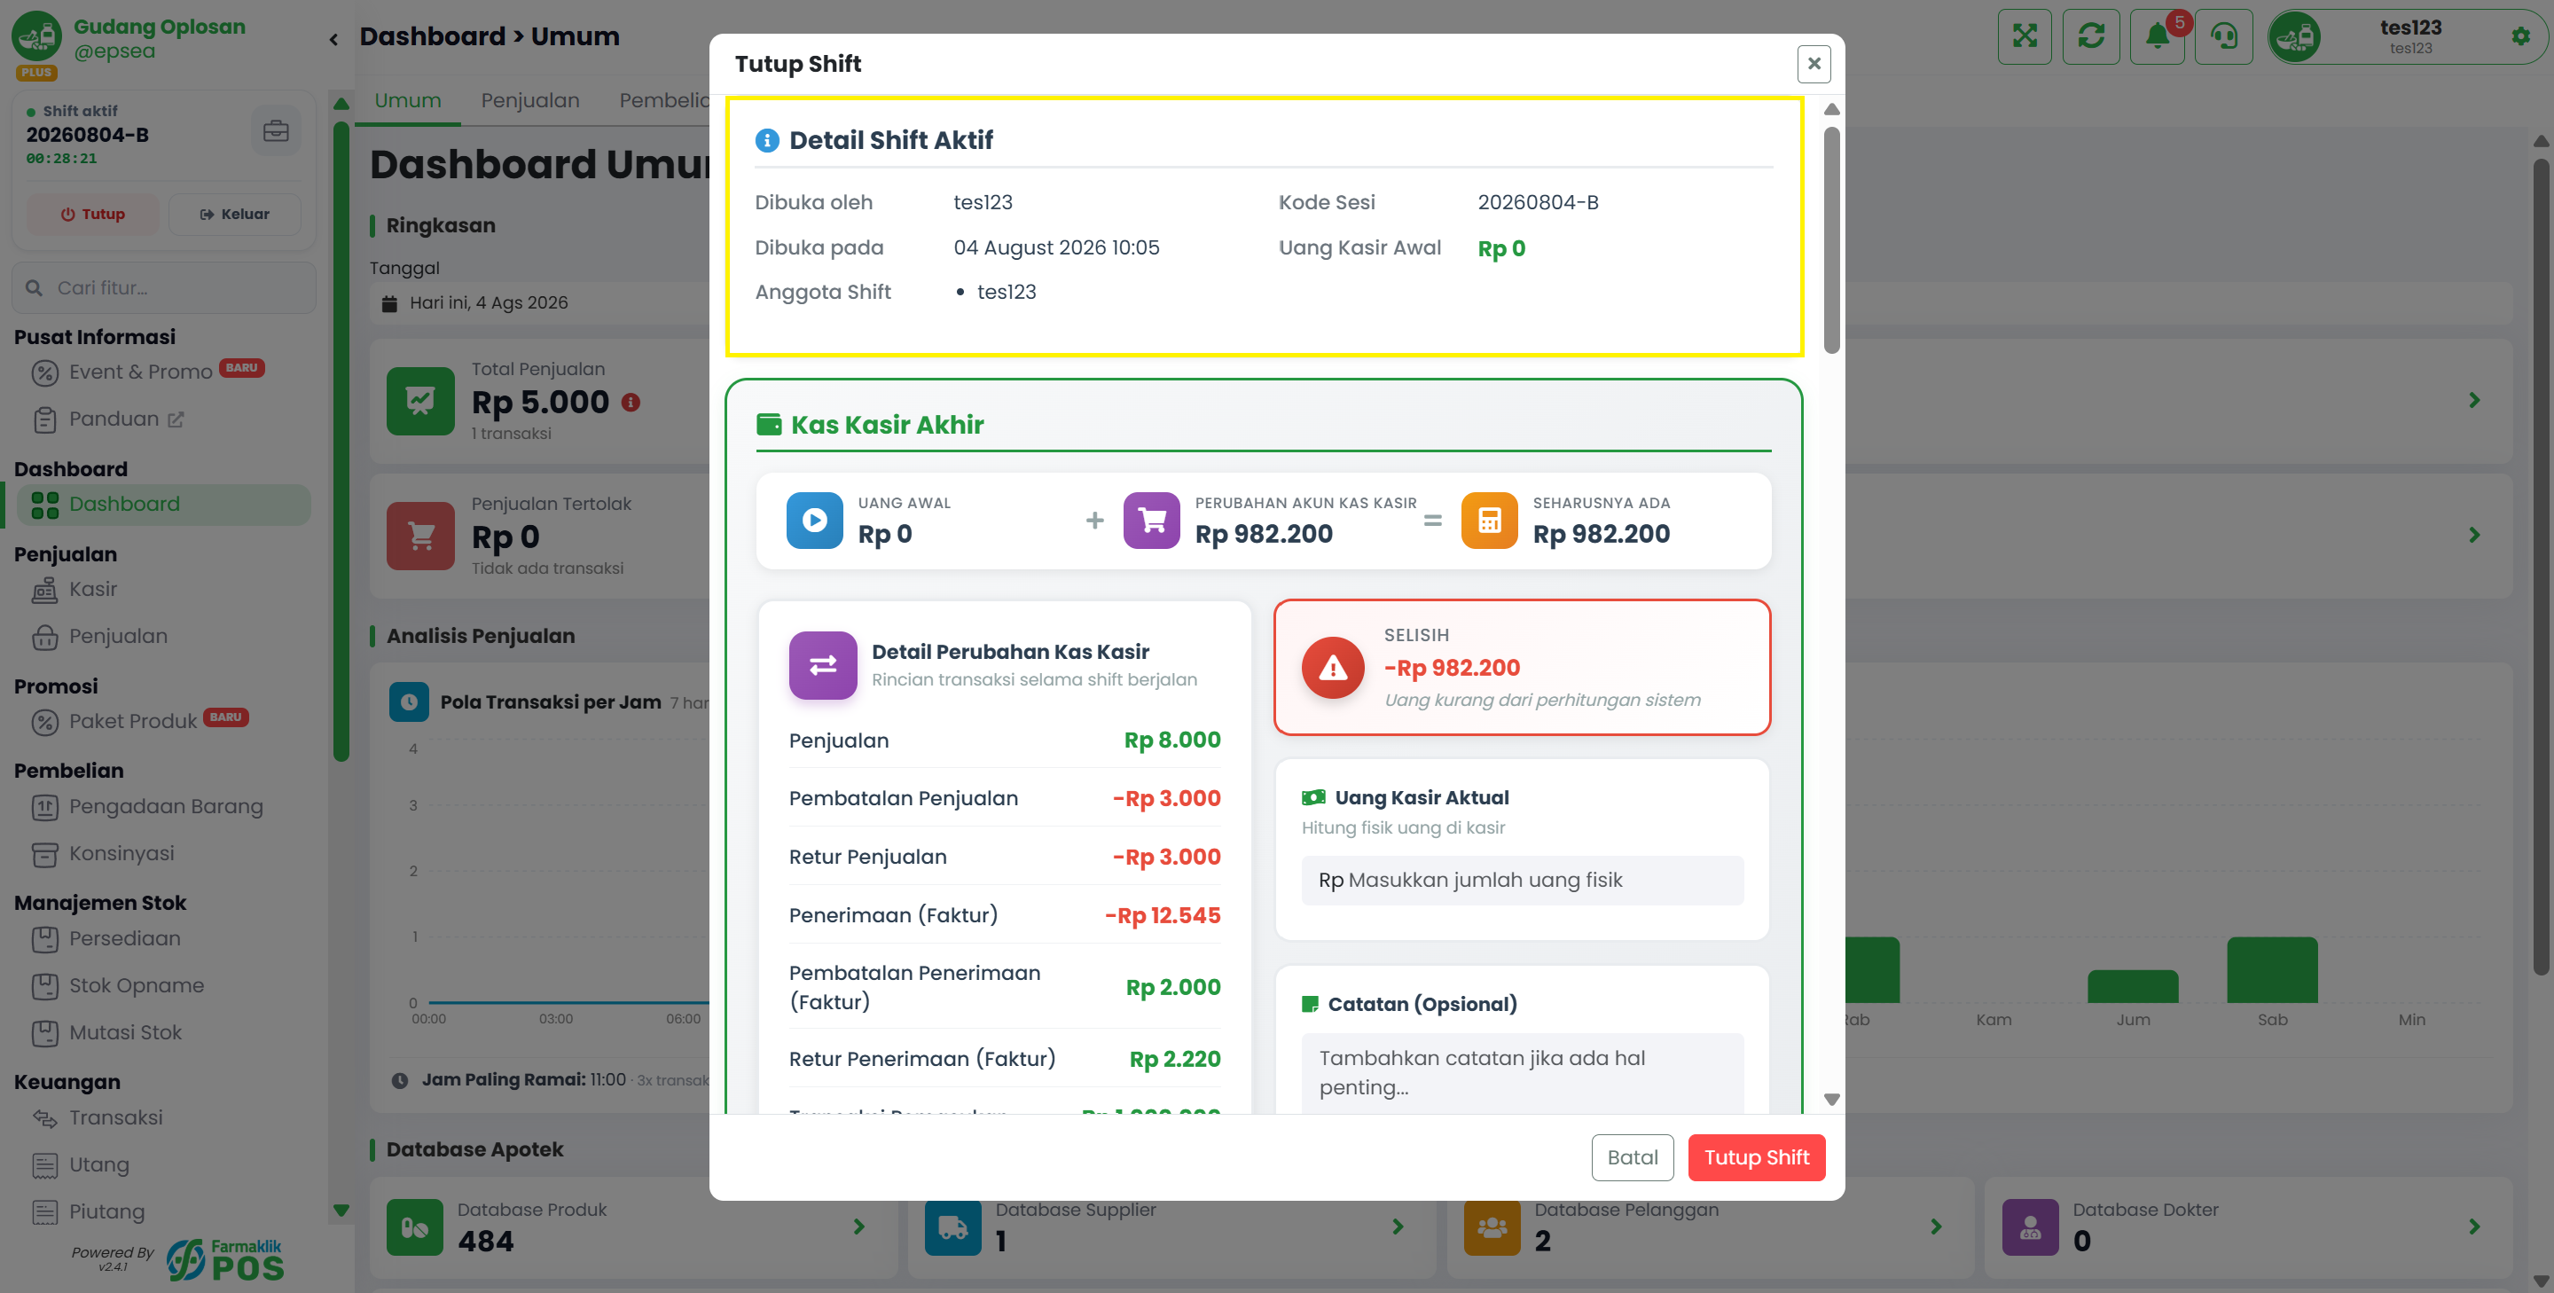Viewport: 2554px width, 1293px height.
Task: Expand the Database Pelanggan card arrow
Action: (x=1935, y=1227)
